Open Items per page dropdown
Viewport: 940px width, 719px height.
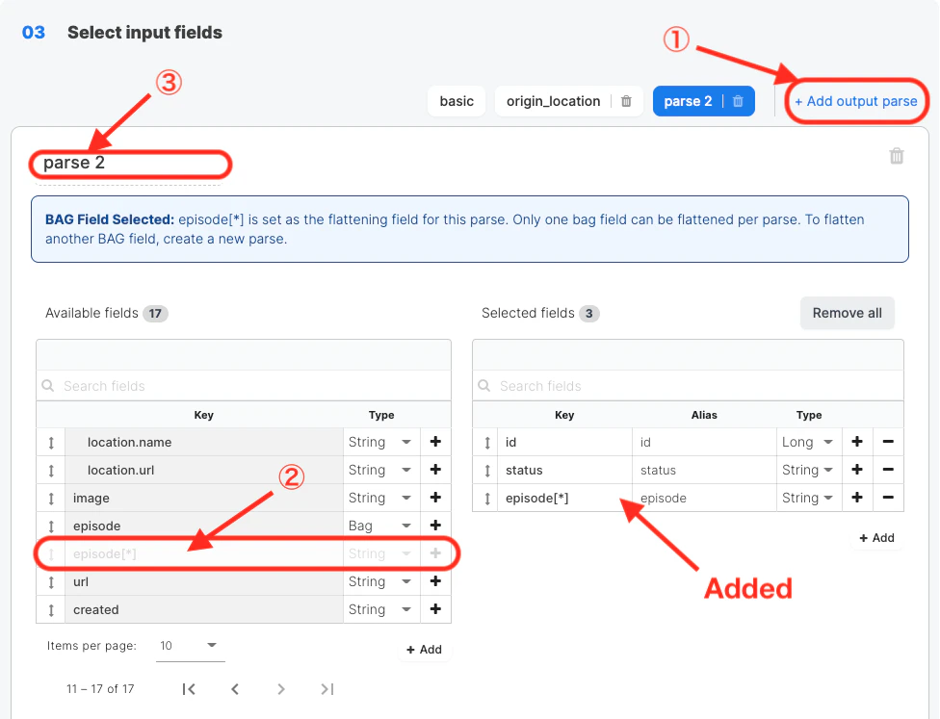[x=190, y=645]
